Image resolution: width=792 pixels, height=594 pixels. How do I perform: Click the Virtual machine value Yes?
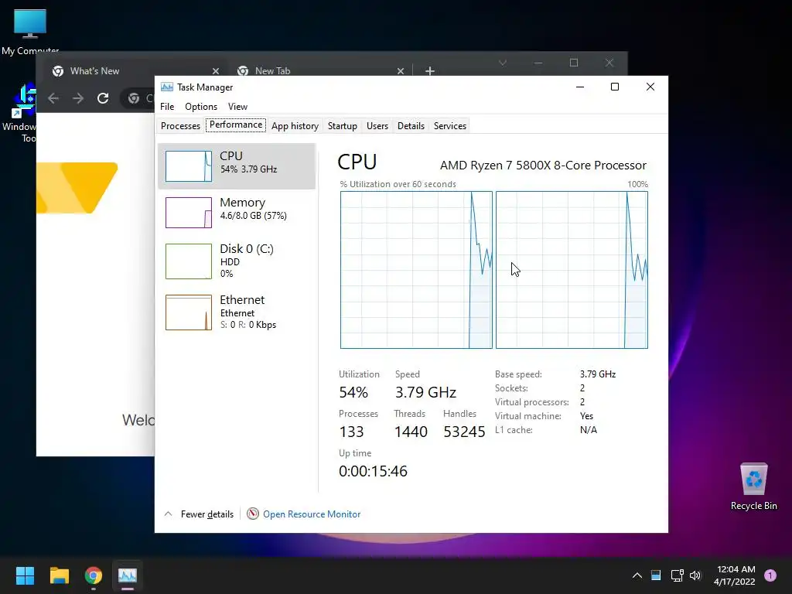pyautogui.click(x=586, y=416)
